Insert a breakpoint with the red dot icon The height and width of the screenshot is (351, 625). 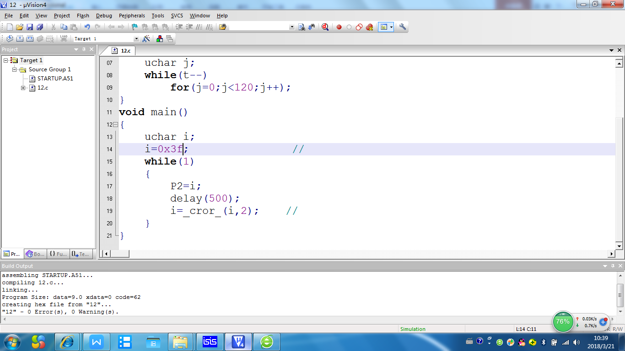tap(339, 27)
